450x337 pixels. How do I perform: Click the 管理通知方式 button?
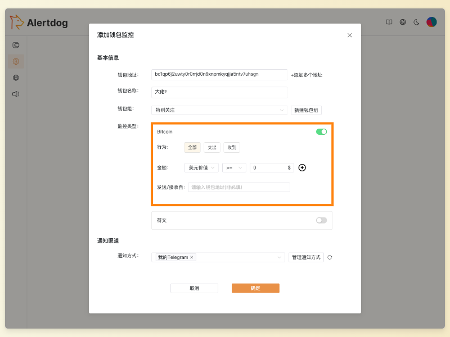[306, 257]
